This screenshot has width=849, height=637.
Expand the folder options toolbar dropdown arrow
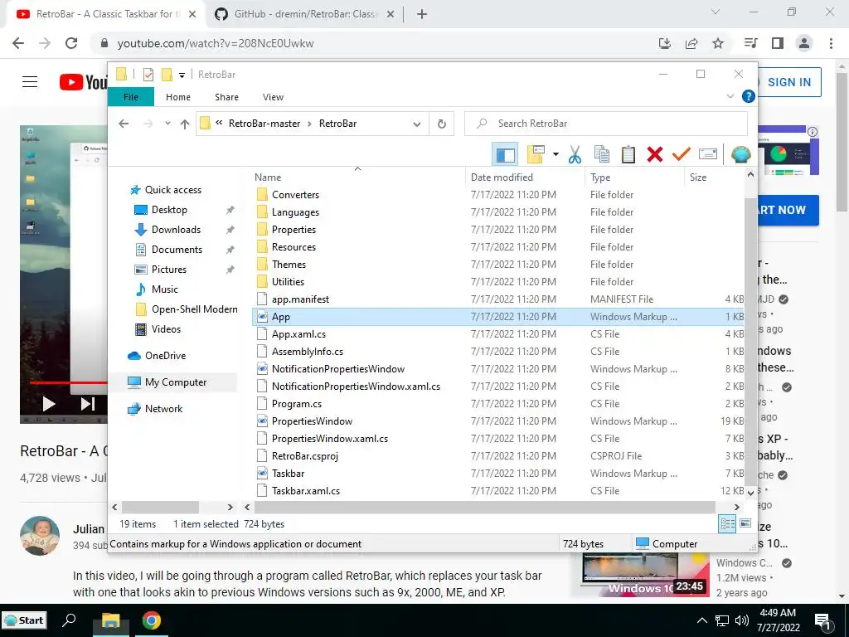tap(555, 154)
